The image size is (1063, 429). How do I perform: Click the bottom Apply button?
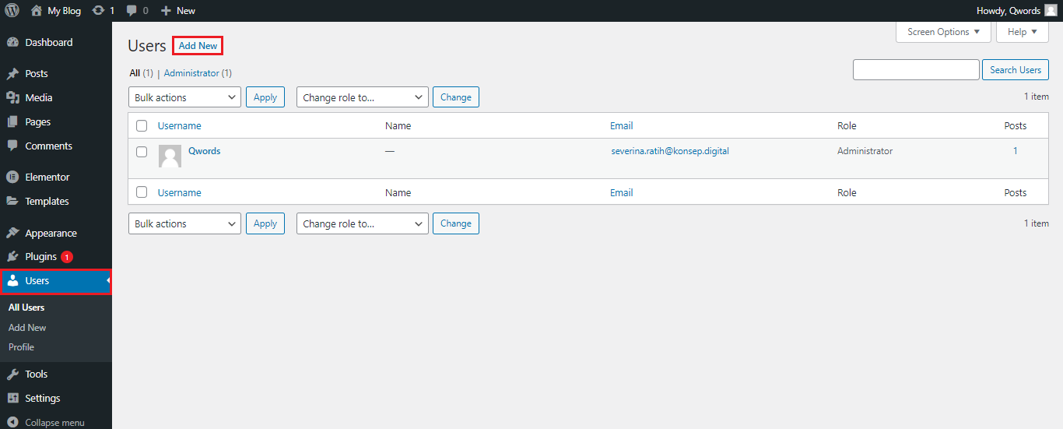click(x=265, y=223)
